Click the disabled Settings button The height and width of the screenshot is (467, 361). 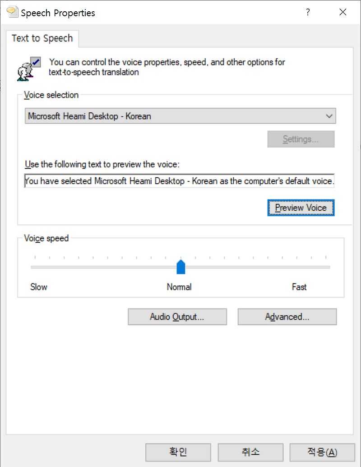click(301, 139)
